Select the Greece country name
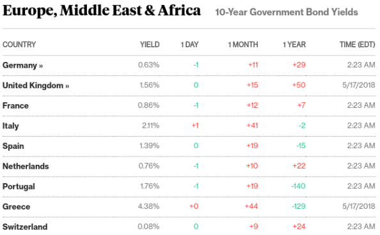This screenshot has height=235, width=380. pyautogui.click(x=17, y=207)
